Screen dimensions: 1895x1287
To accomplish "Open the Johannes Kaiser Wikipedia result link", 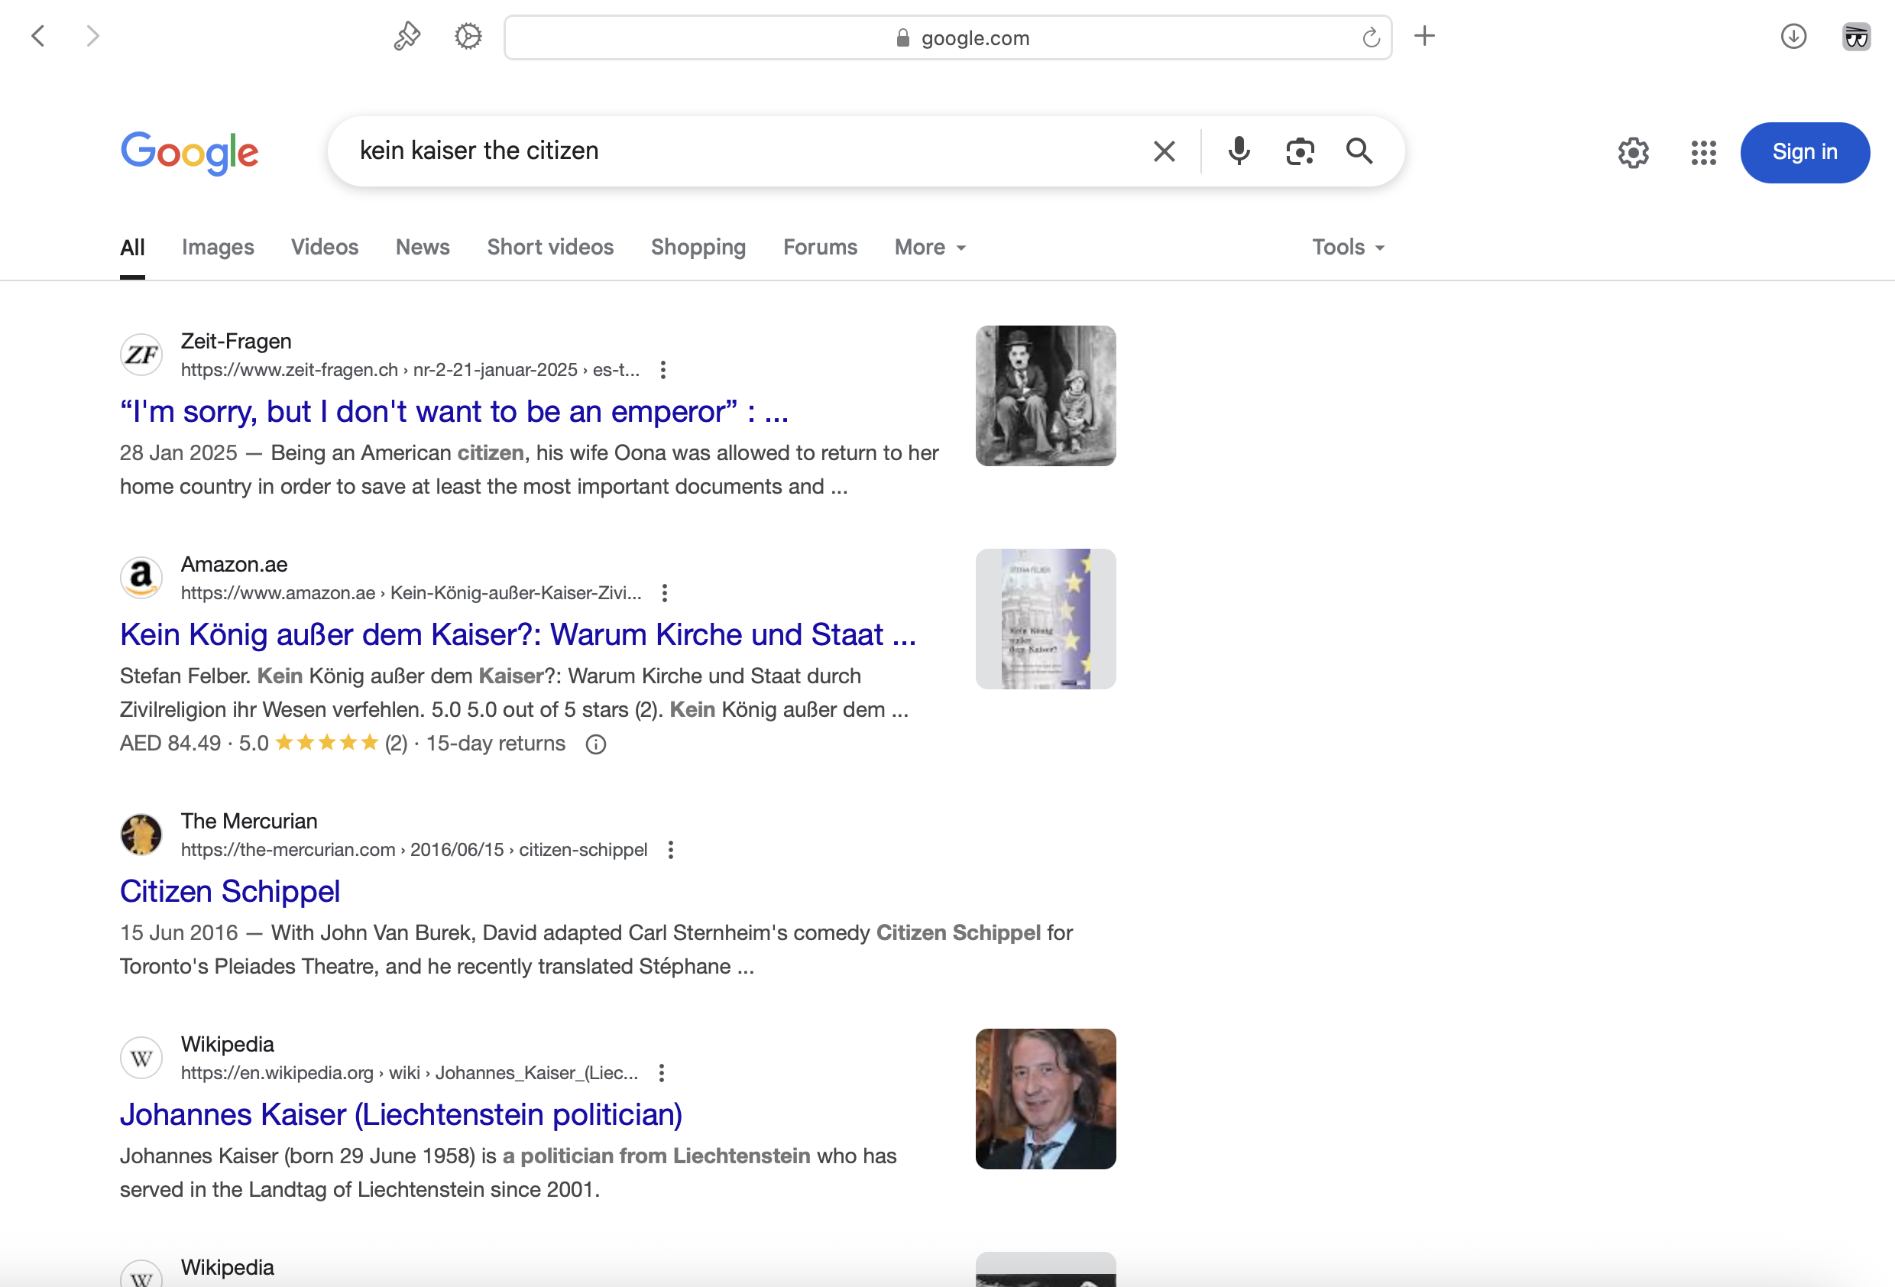I will [401, 1114].
